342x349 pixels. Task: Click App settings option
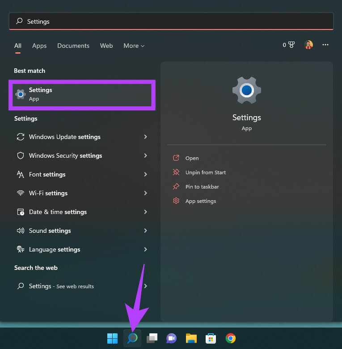(201, 201)
